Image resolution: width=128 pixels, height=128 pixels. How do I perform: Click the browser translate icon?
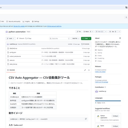click(x=126, y=7)
